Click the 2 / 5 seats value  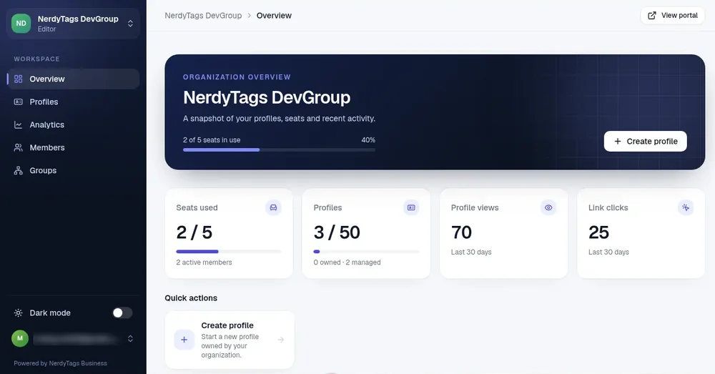pyautogui.click(x=194, y=232)
